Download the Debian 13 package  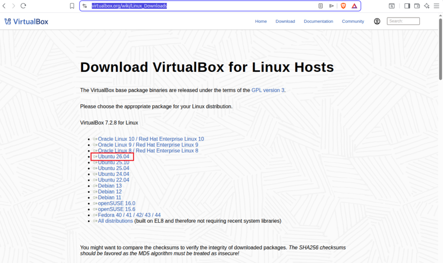pos(109,186)
